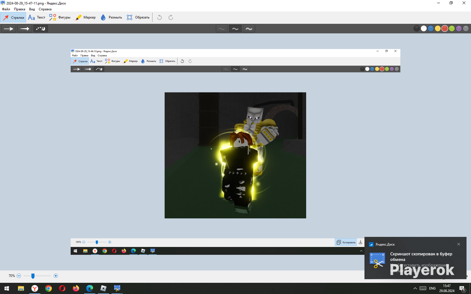Select the Обрезать crop tool
The image size is (471, 294).
138,17
